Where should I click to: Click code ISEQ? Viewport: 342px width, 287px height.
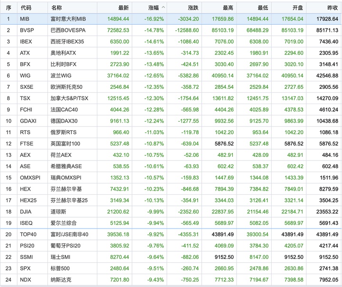click(26, 223)
